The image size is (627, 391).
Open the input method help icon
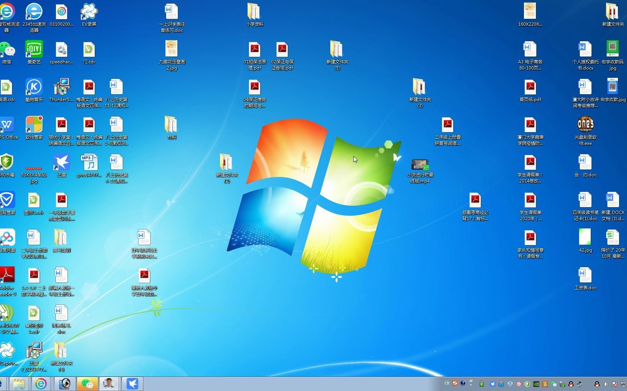pos(463,383)
